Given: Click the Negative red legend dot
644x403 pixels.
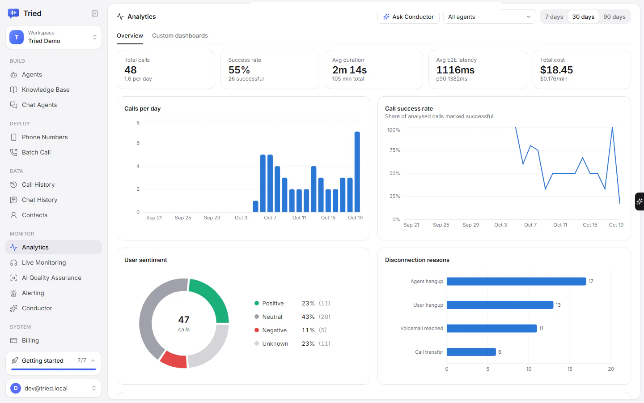Looking at the screenshot, I should click(257, 330).
